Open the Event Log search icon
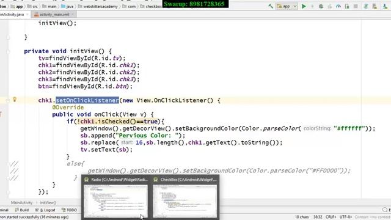391x220 pixels. click(x=386, y=210)
